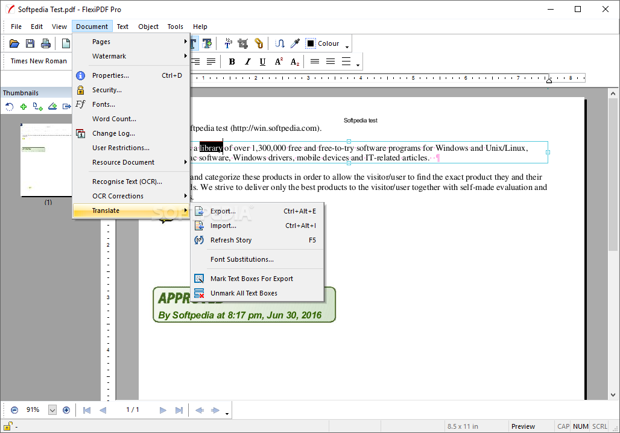Click the Print icon in the toolbar
The width and height of the screenshot is (620, 433).
45,43
